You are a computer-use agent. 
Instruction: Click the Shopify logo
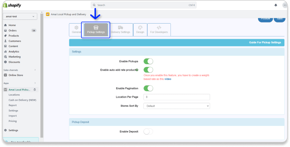12,5
